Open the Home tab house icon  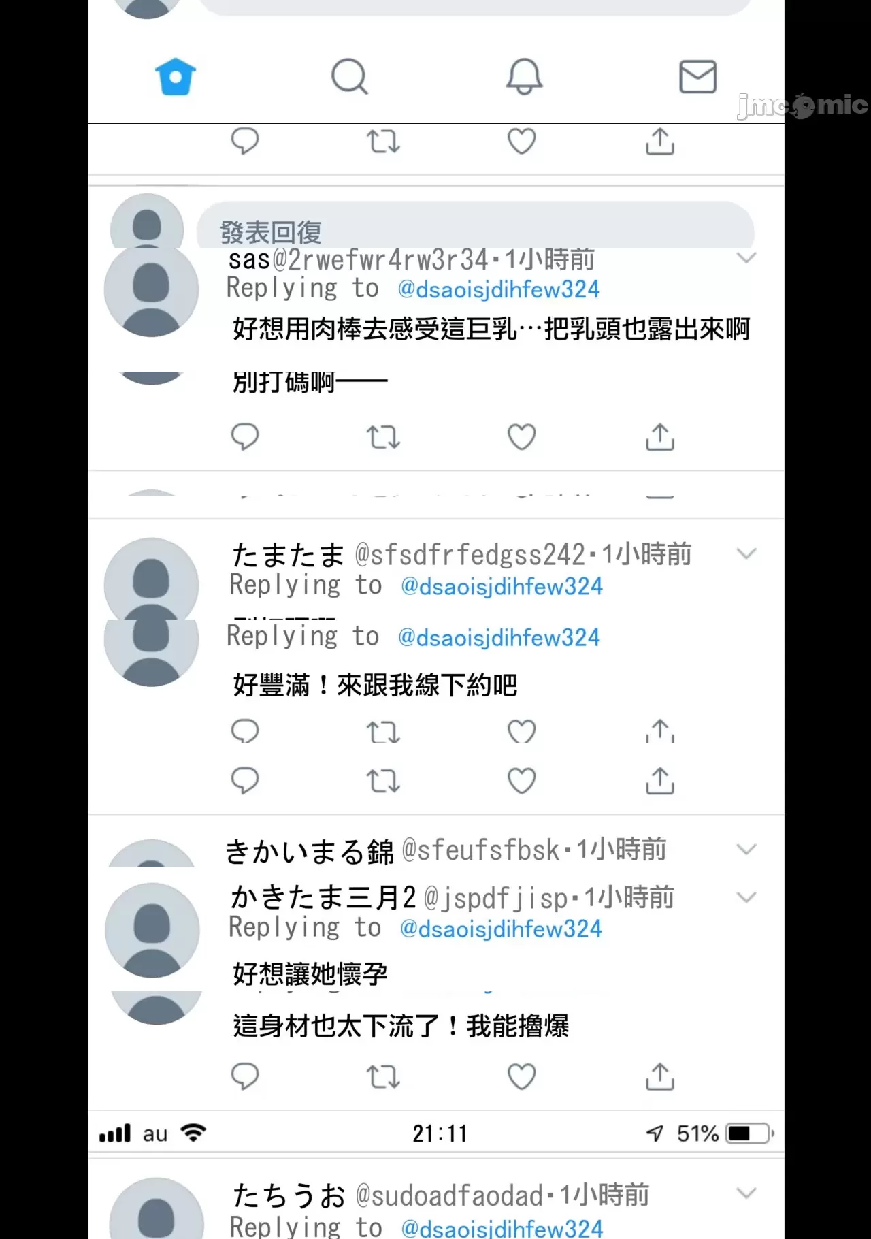[176, 77]
